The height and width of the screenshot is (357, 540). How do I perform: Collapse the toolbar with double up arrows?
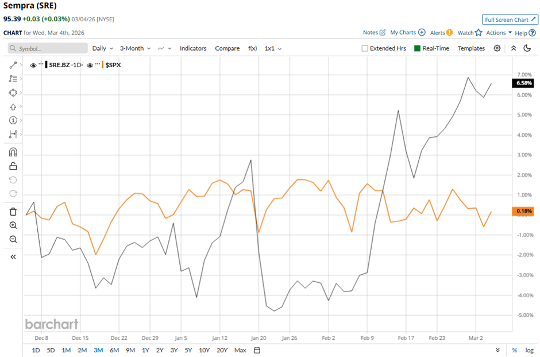point(514,48)
